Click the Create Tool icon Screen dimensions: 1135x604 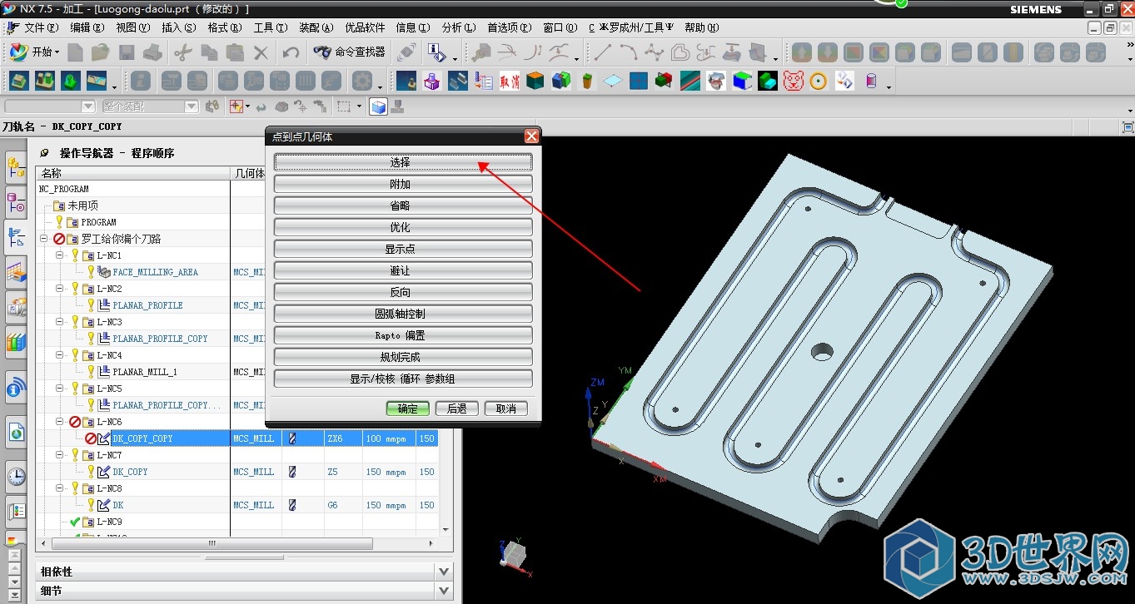[x=45, y=82]
